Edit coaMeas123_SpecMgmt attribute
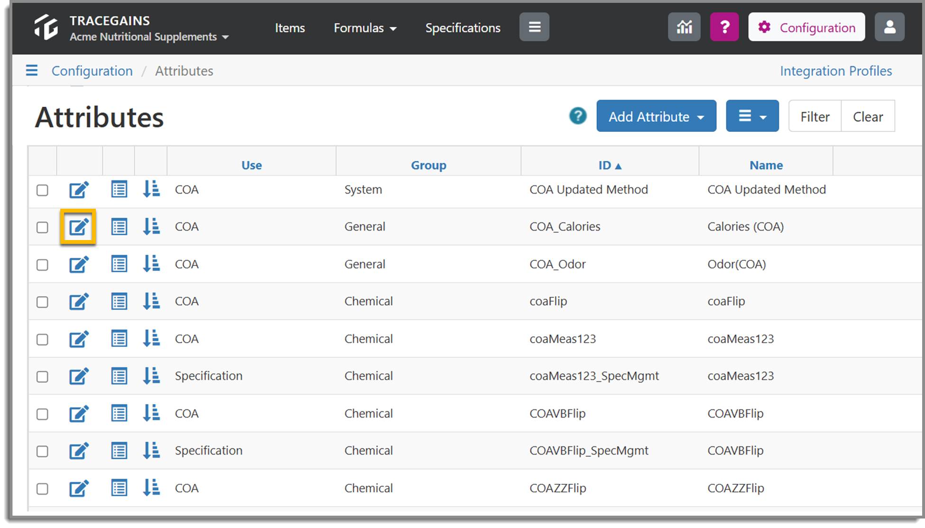925x528 pixels. coord(79,376)
